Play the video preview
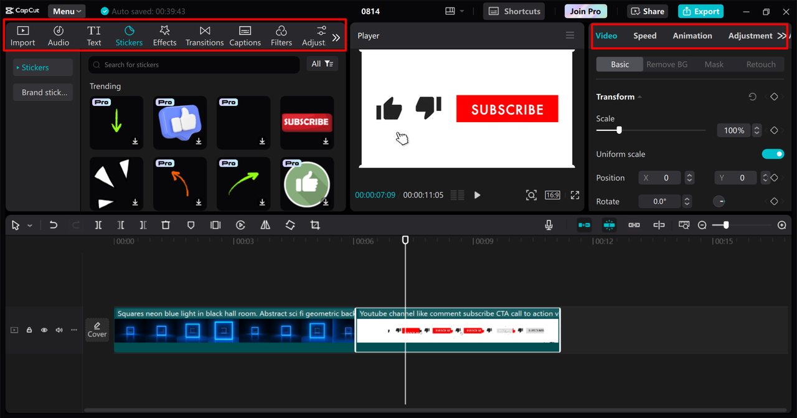 [x=477, y=195]
